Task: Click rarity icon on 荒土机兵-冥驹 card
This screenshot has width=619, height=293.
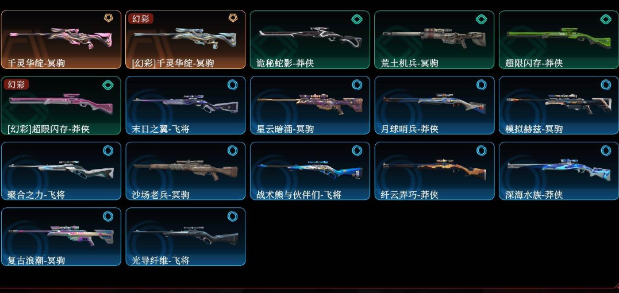Action: click(481, 19)
